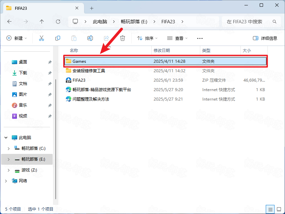285x214 pixels.
Task: Open the three-dot more options menu
Action: 200,38
